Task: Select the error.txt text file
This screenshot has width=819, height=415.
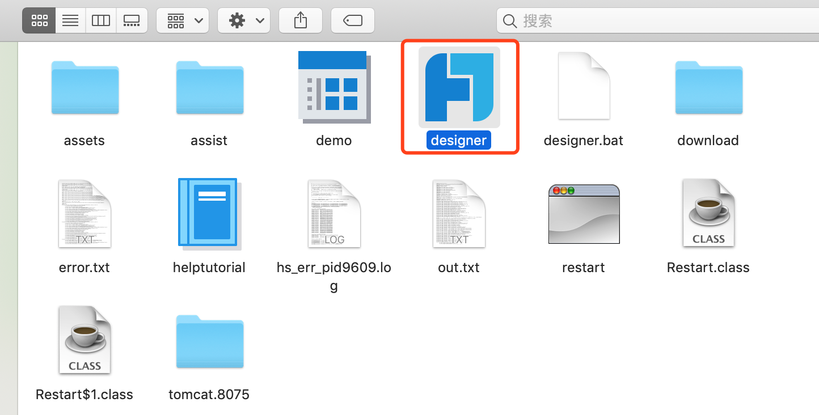Action: 85,214
